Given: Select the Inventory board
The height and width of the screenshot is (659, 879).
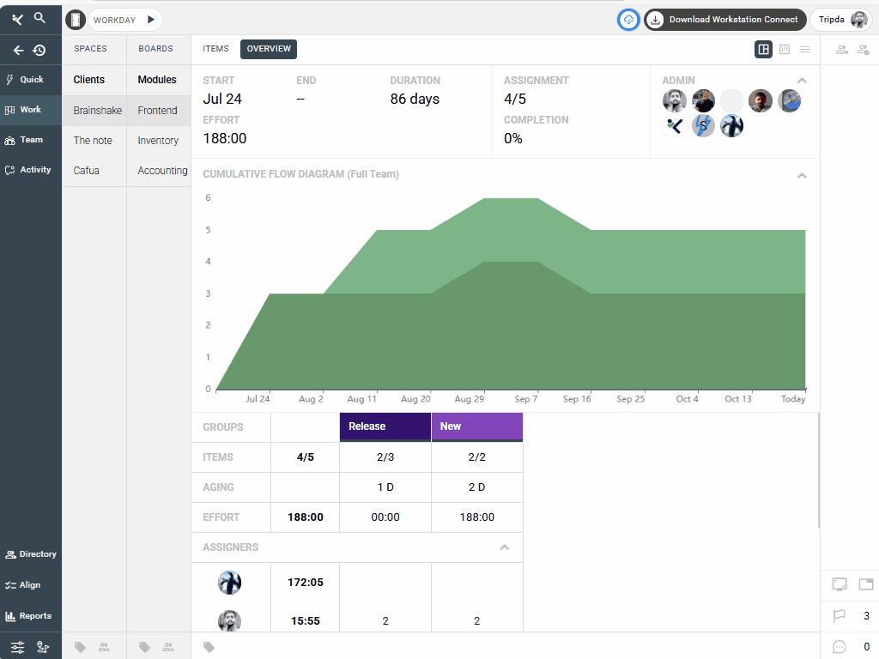Looking at the screenshot, I should tap(158, 141).
